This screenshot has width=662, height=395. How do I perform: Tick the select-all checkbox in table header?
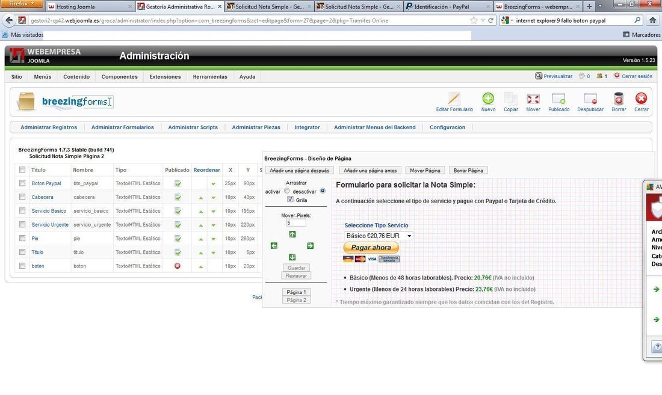[22, 170]
